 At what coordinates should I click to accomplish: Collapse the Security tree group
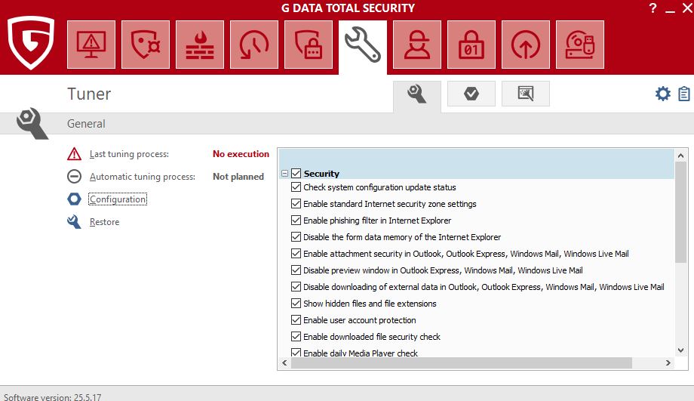pos(284,173)
